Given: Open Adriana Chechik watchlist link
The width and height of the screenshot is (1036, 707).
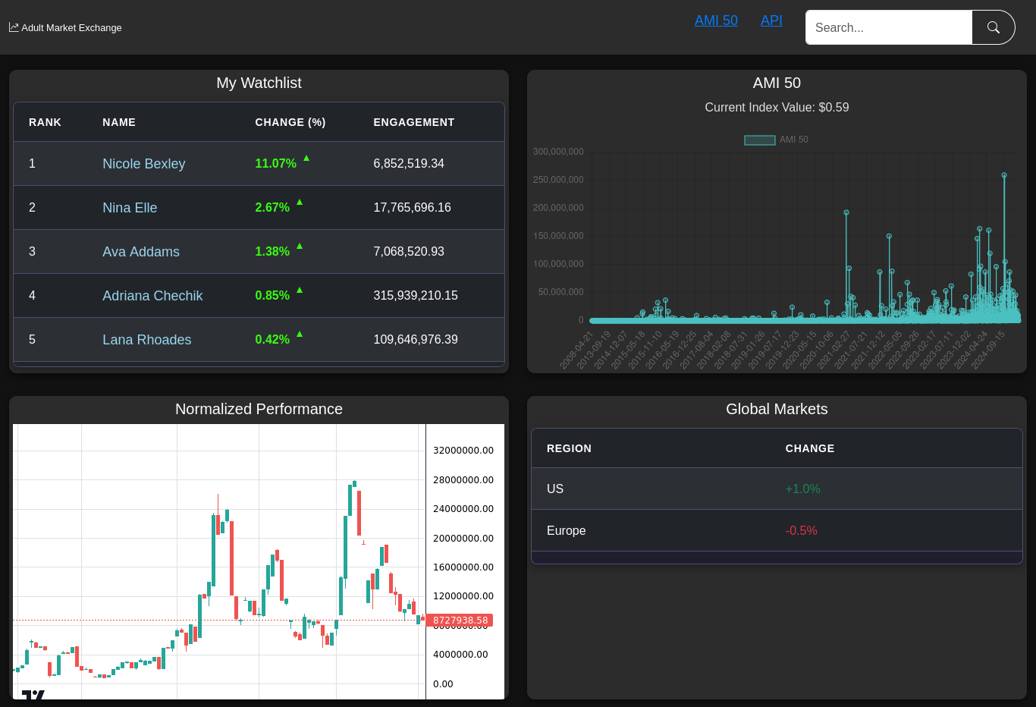Looking at the screenshot, I should (152, 296).
